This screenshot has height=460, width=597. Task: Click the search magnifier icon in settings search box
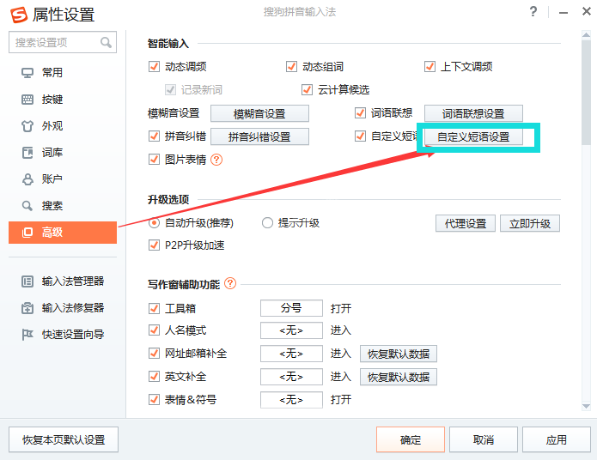click(106, 42)
